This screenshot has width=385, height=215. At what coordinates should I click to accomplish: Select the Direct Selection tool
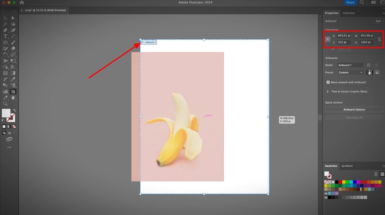(x=13, y=18)
